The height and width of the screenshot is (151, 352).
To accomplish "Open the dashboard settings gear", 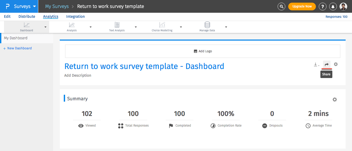I will 336,64.
